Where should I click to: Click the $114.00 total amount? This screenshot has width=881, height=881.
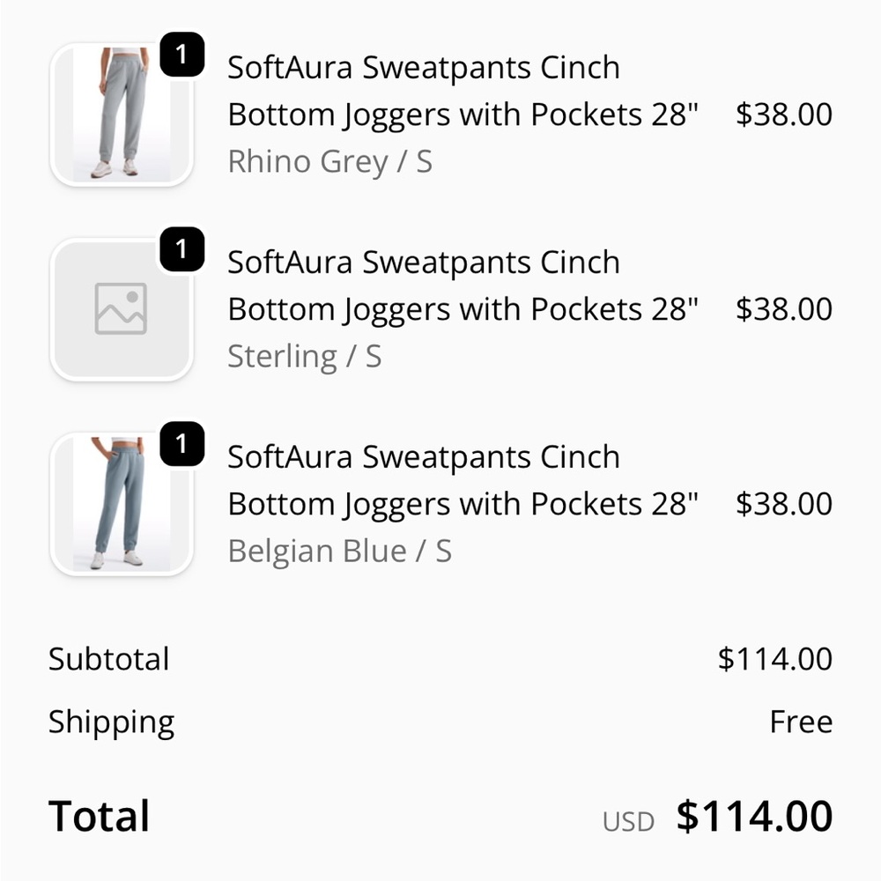753,816
